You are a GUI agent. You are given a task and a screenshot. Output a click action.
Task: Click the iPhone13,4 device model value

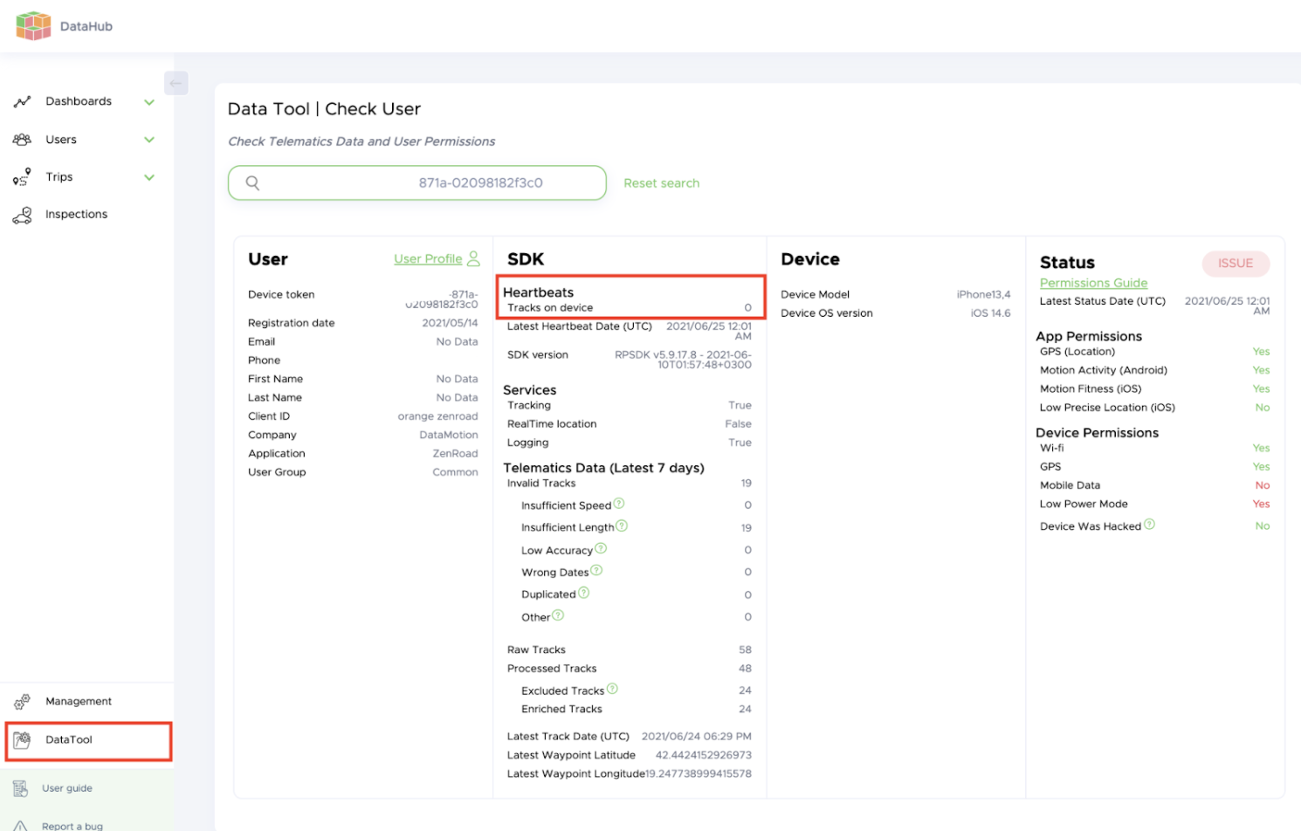coord(983,295)
